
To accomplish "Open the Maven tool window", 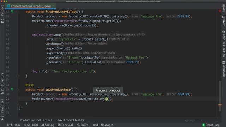I will 224,21.
